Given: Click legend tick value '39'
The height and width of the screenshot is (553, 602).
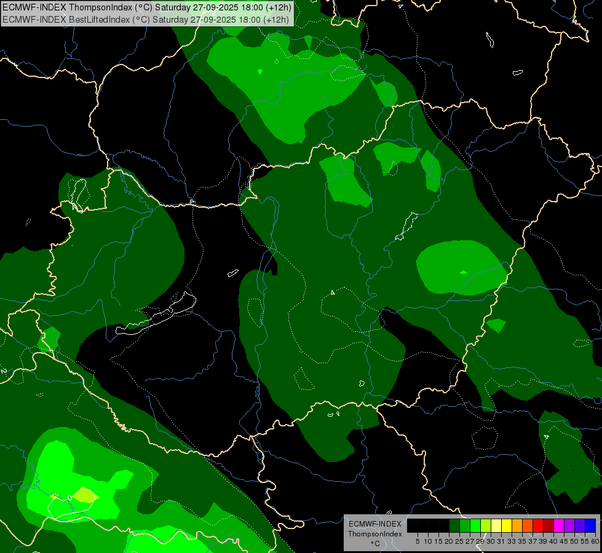Looking at the screenshot, I should pos(543,541).
